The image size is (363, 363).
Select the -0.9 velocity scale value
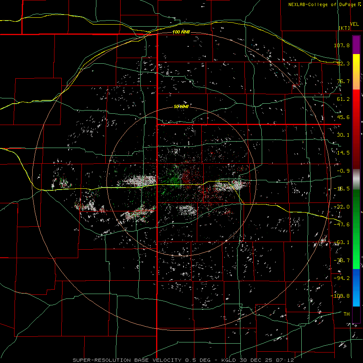343,171
